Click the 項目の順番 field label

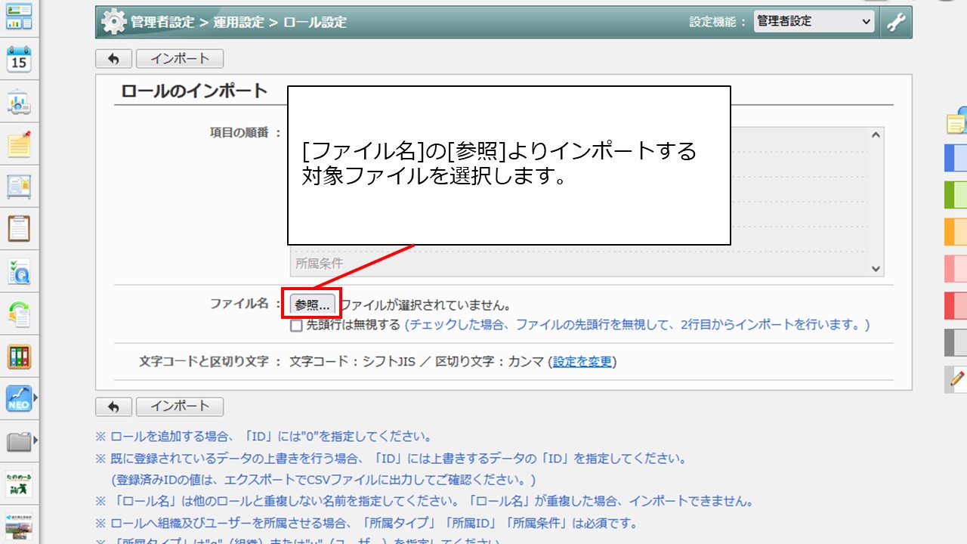coord(239,133)
